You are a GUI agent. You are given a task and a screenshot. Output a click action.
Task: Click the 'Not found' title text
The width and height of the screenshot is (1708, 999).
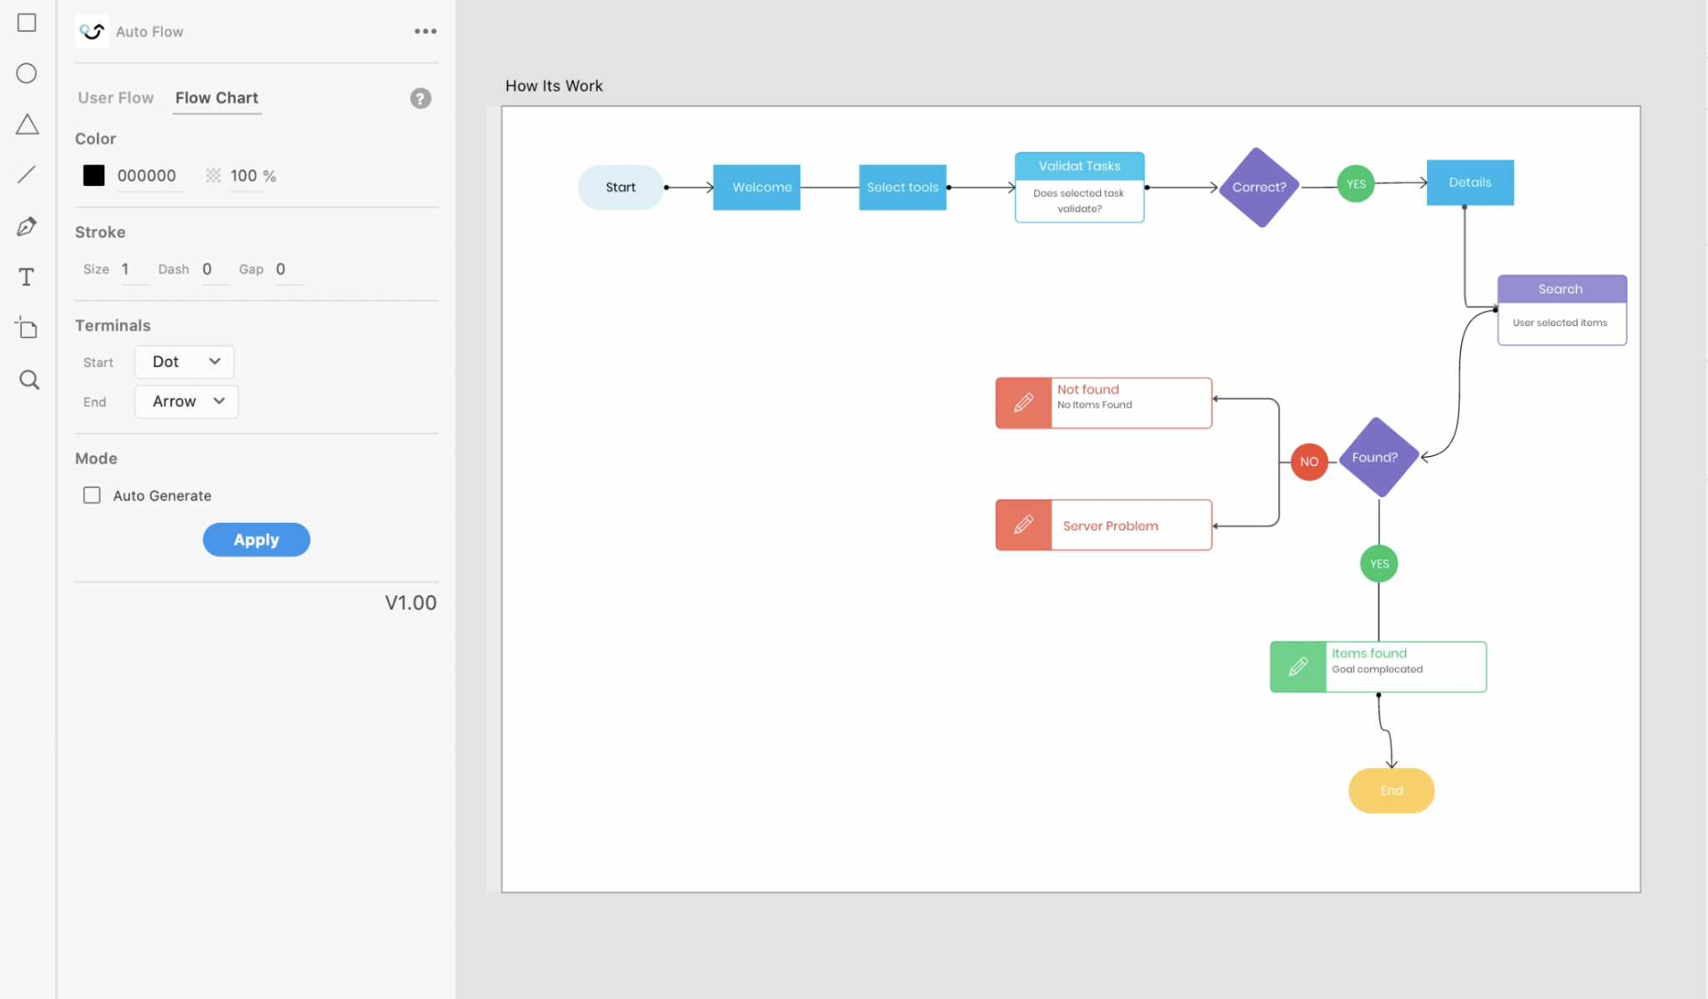[x=1088, y=389]
